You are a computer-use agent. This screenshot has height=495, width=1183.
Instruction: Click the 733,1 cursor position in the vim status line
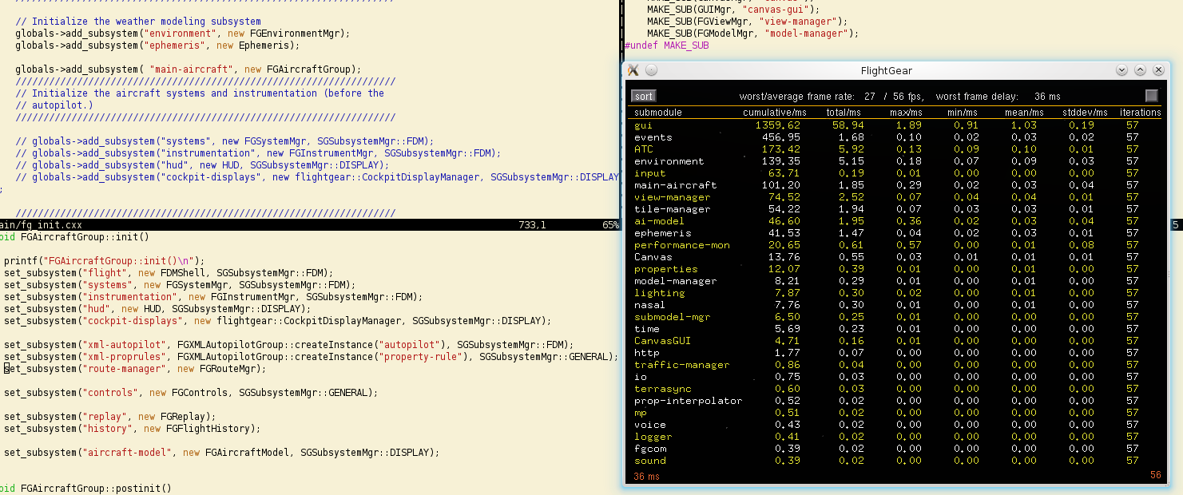(x=532, y=225)
